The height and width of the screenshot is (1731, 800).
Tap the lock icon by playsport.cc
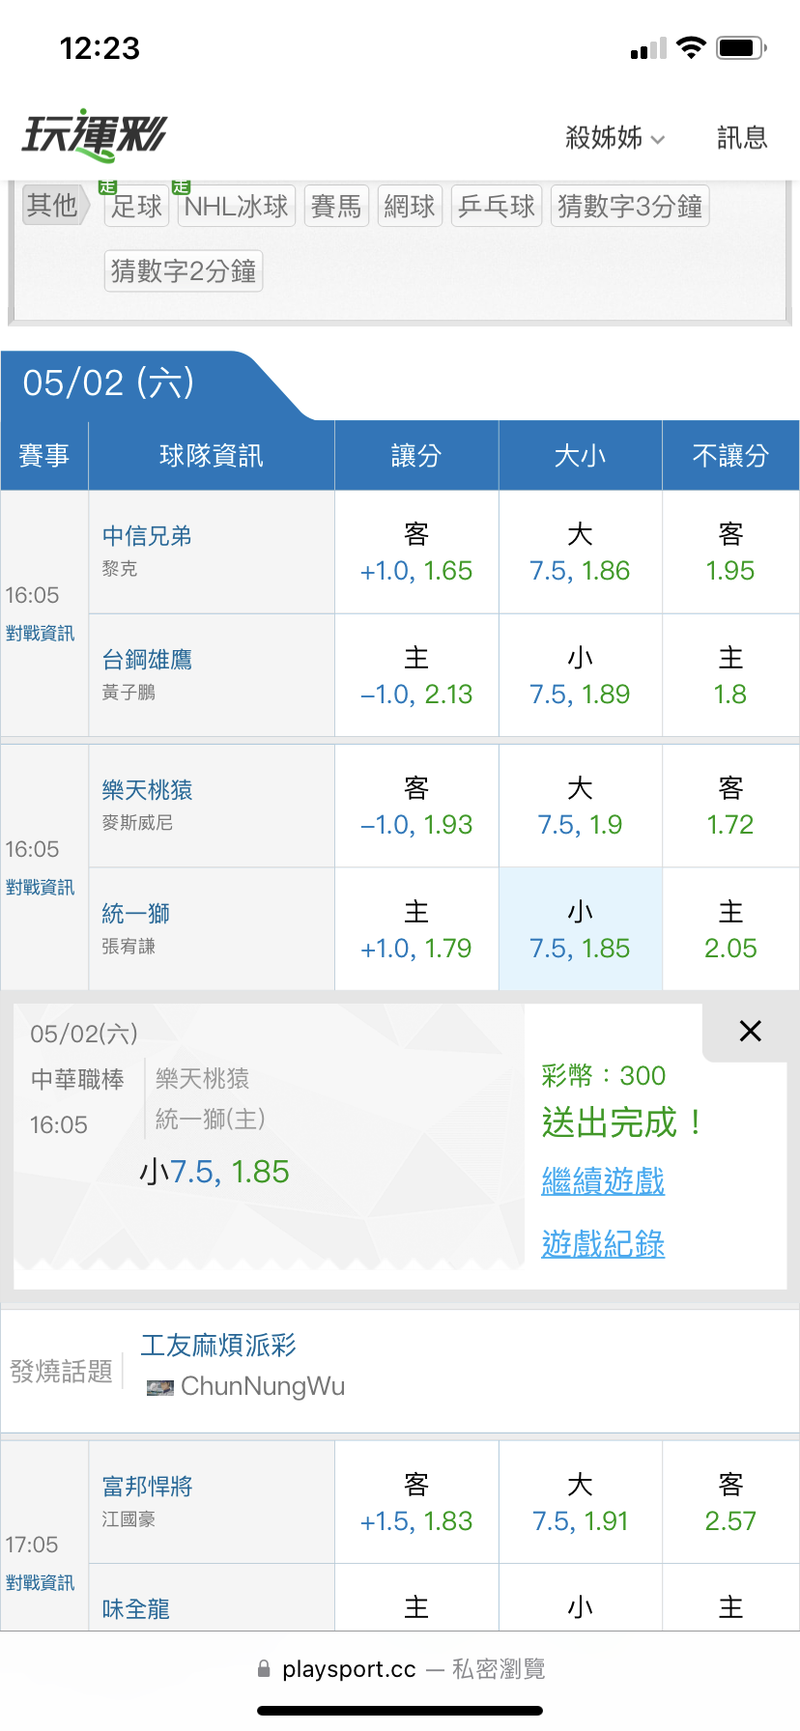click(x=264, y=1668)
